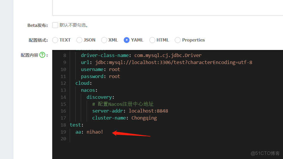Click the aa: nihao! line

click(89, 132)
